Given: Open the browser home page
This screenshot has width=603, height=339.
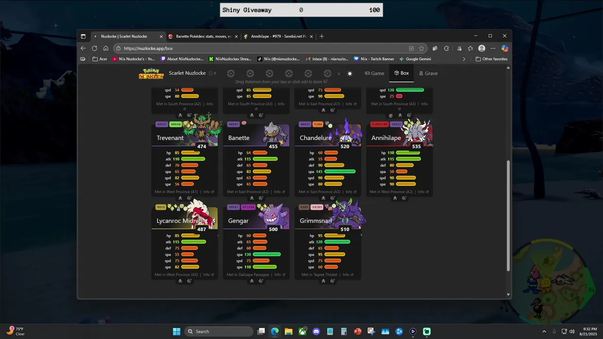Looking at the screenshot, I should 106,48.
